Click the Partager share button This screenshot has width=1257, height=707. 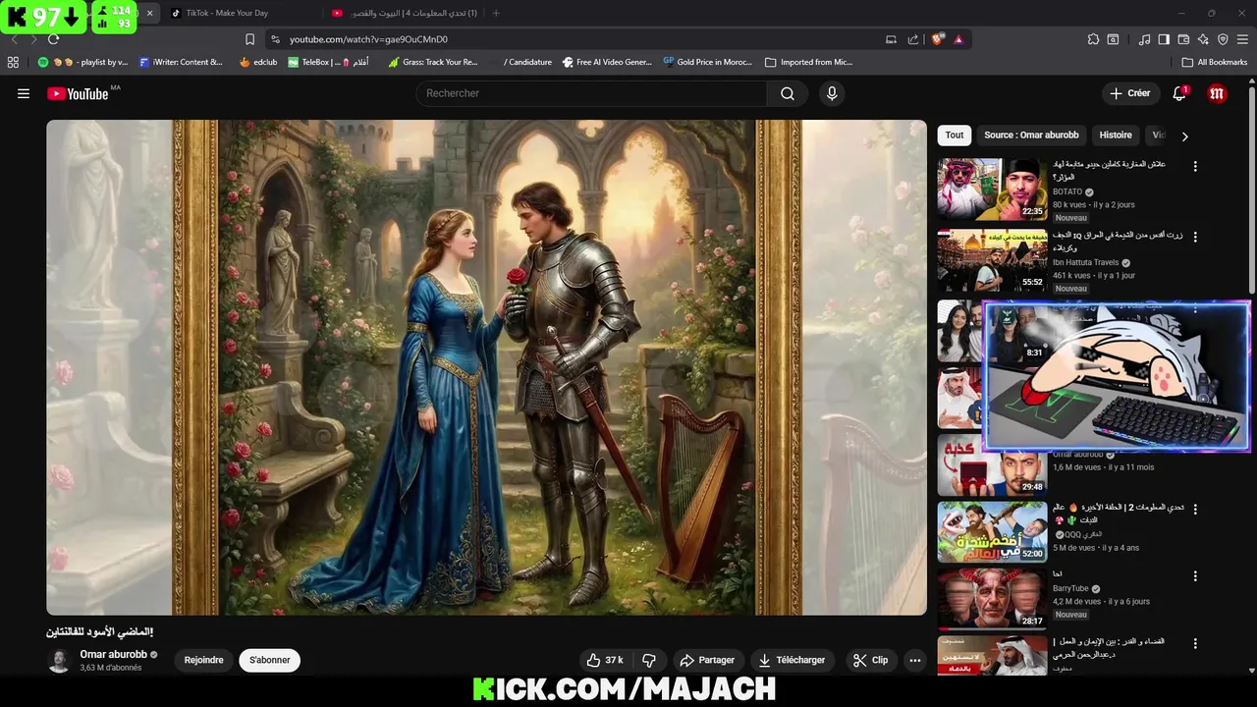coord(707,660)
